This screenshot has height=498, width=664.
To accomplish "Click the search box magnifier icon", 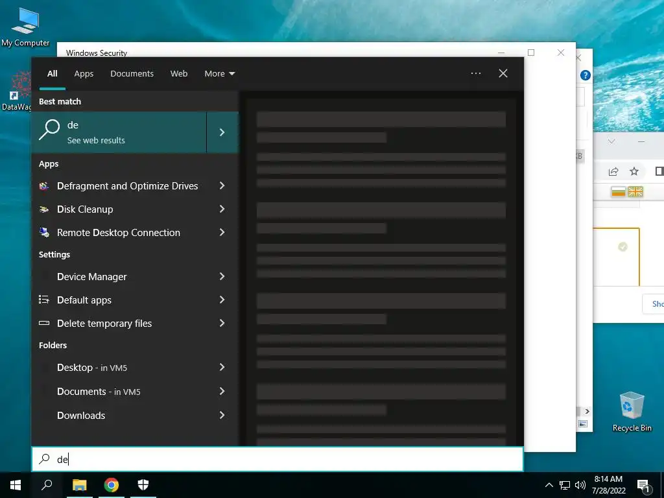I will pyautogui.click(x=45, y=459).
